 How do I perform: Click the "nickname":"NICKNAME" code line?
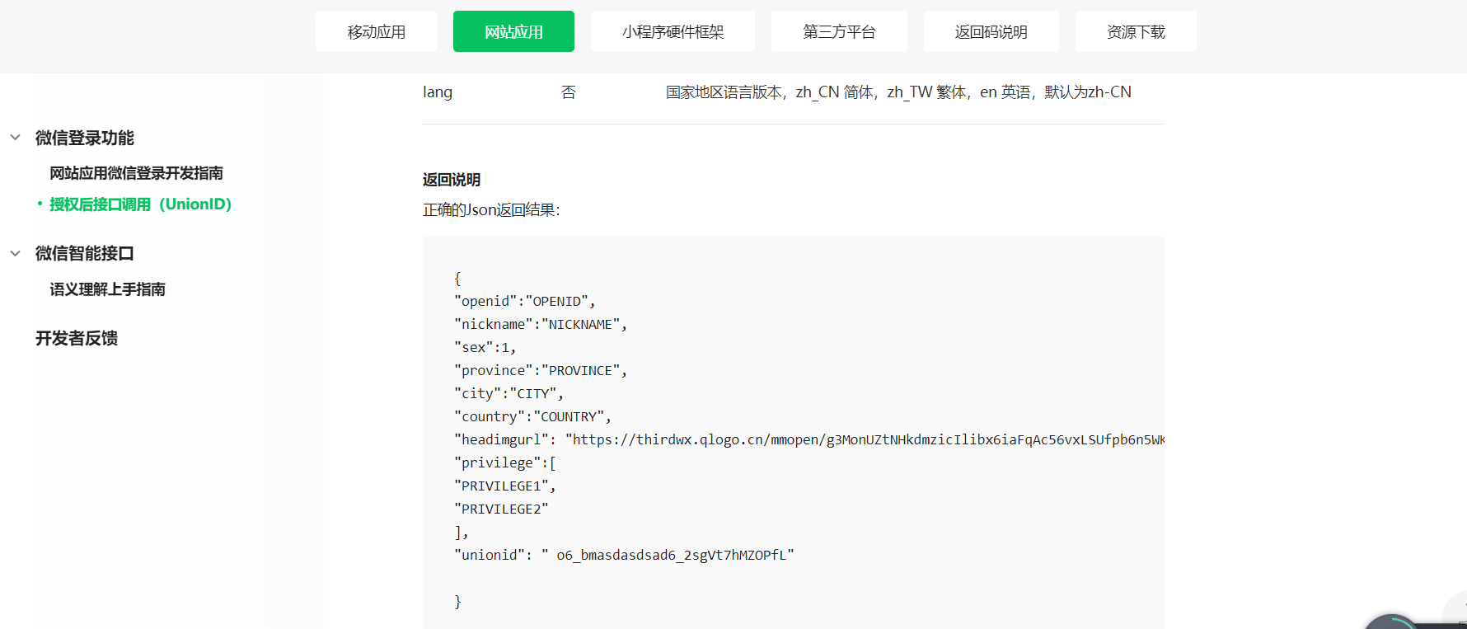pyautogui.click(x=541, y=325)
